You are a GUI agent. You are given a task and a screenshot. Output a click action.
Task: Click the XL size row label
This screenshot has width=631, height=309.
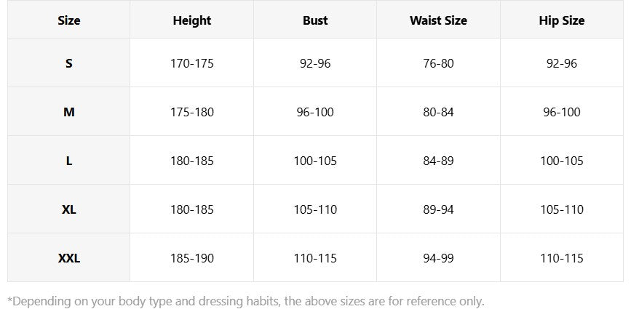click(x=69, y=209)
